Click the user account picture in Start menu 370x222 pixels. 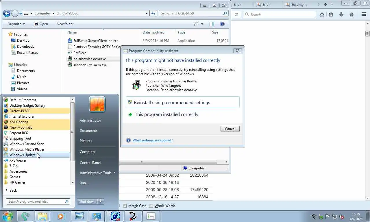click(x=97, y=104)
